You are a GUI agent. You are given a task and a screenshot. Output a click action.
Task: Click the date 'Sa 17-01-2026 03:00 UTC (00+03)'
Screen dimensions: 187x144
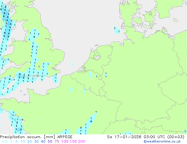click(146, 137)
